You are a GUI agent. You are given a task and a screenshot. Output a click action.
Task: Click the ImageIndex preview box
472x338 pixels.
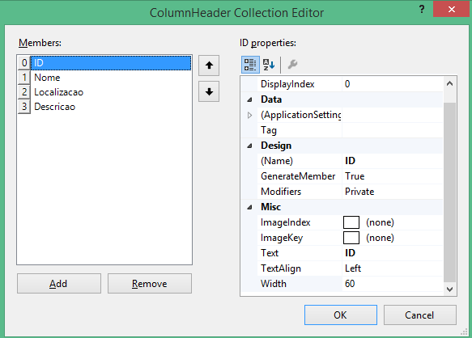pyautogui.click(x=351, y=222)
